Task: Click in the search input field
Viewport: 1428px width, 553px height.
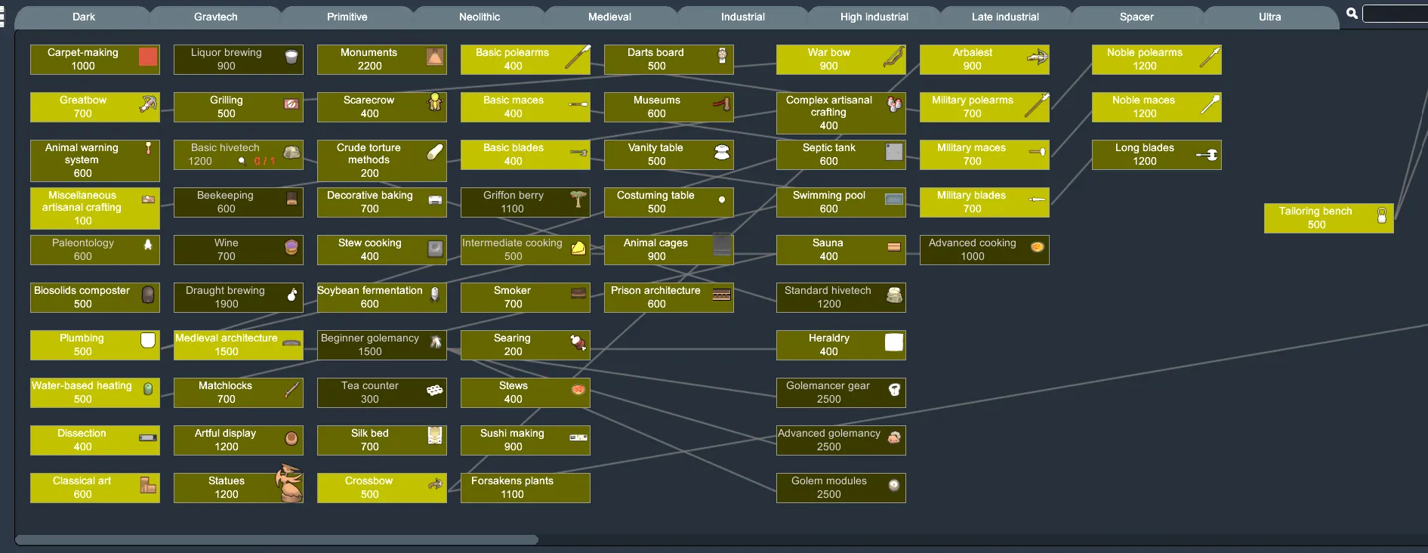Action: pos(1395,14)
